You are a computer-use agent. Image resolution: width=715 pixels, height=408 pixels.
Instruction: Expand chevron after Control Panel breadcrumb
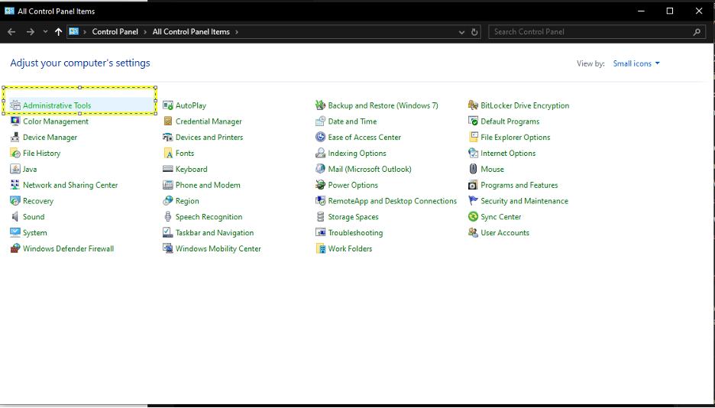(x=145, y=32)
